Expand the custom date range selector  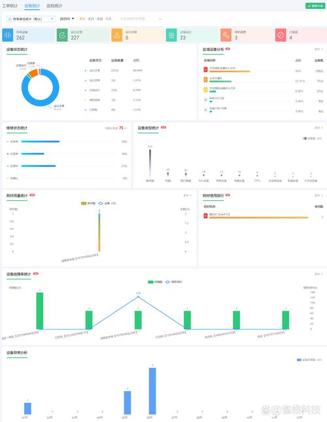(141, 19)
